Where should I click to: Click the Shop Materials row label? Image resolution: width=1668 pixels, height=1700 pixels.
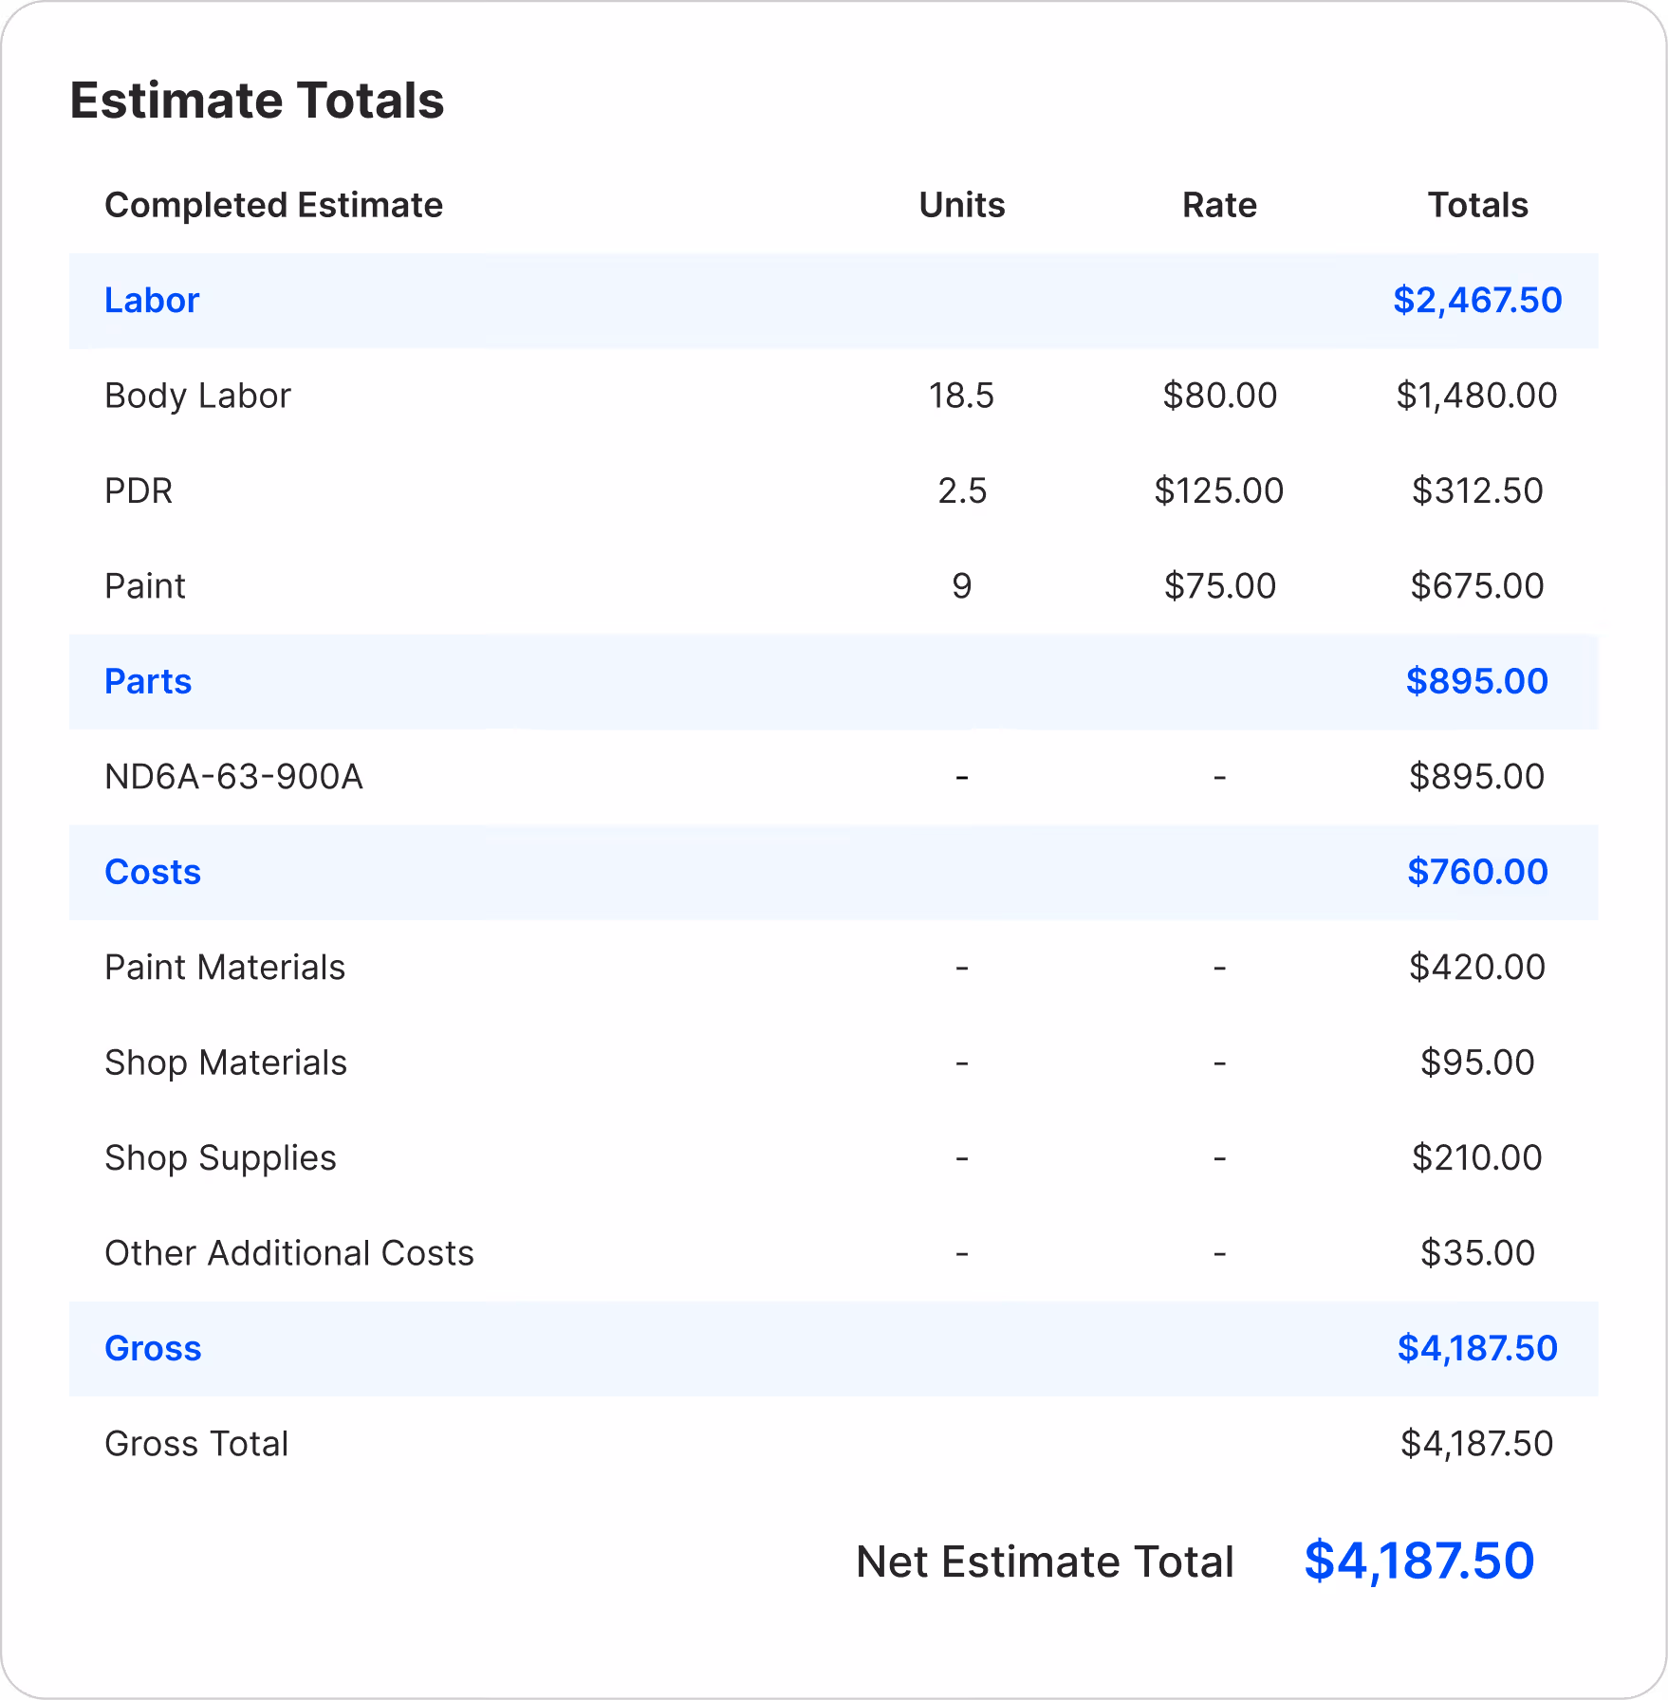pyautogui.click(x=226, y=1062)
